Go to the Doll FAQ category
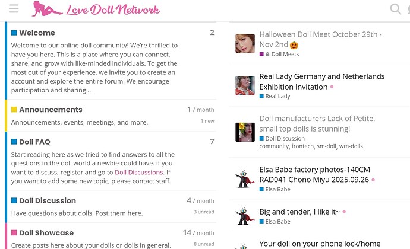 tap(34, 142)
